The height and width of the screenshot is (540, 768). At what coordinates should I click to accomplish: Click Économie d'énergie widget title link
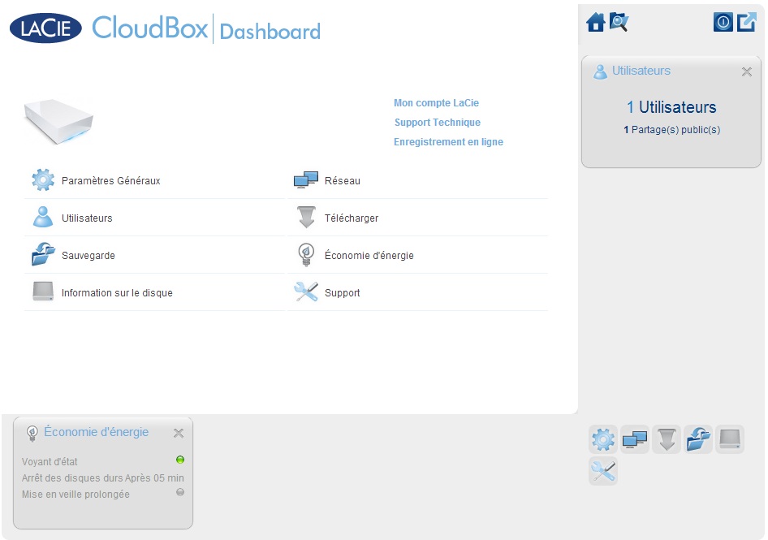click(97, 432)
